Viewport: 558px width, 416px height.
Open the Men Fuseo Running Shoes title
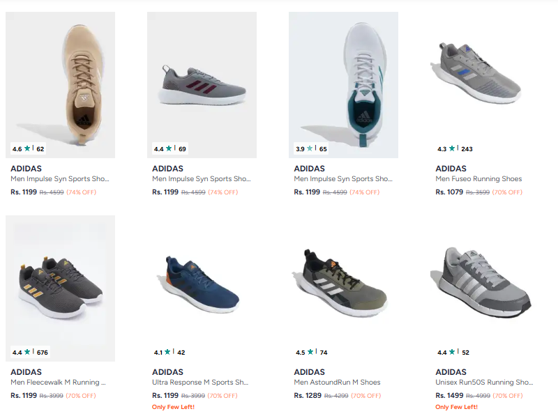(478, 179)
